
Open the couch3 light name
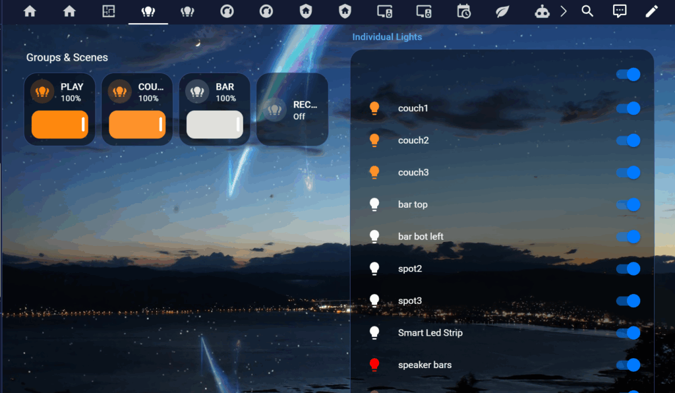pyautogui.click(x=413, y=172)
